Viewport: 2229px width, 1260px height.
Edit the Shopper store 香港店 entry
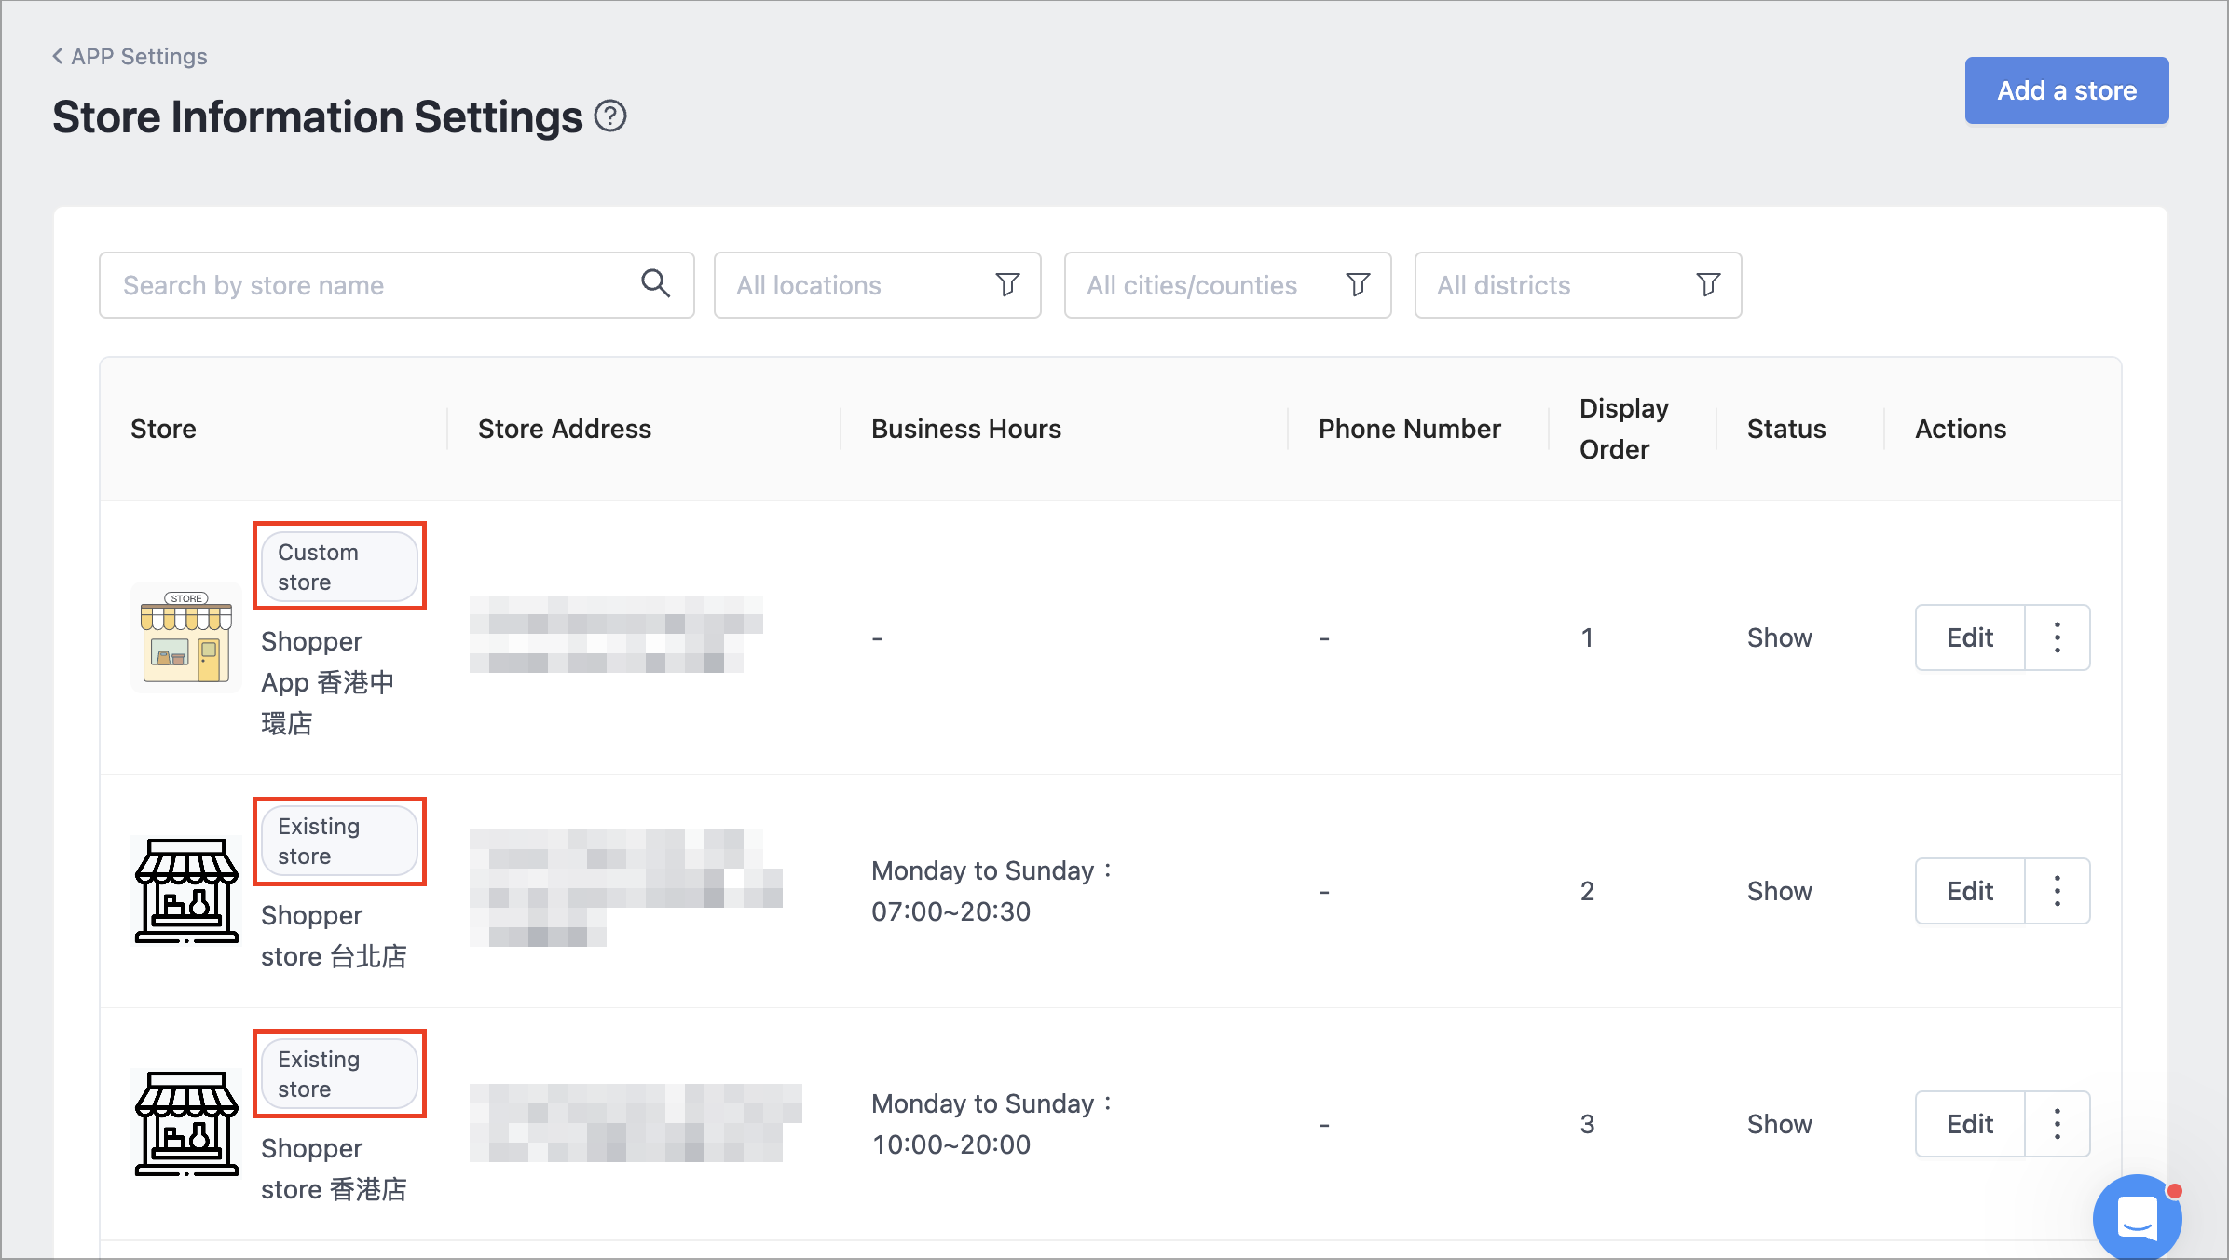(1970, 1124)
